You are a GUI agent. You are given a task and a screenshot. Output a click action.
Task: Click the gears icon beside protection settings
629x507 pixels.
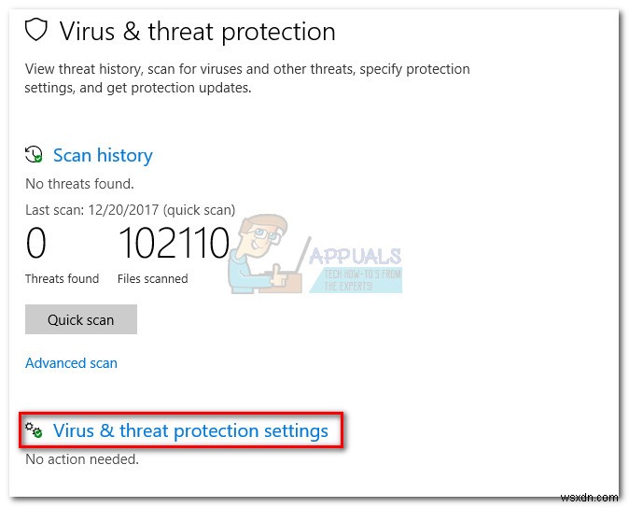click(35, 430)
